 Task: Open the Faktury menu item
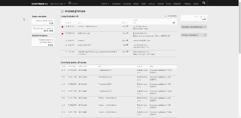152,4
